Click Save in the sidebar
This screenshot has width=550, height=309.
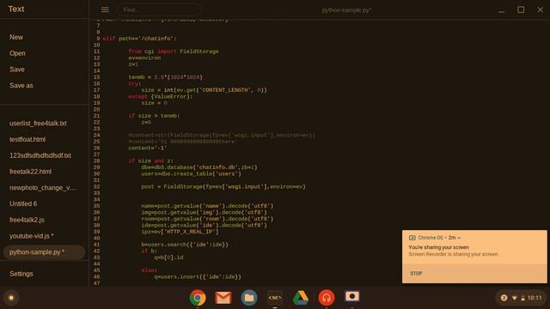pyautogui.click(x=17, y=70)
